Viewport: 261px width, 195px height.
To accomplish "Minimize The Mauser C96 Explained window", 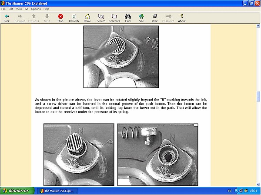I will coord(245,3).
